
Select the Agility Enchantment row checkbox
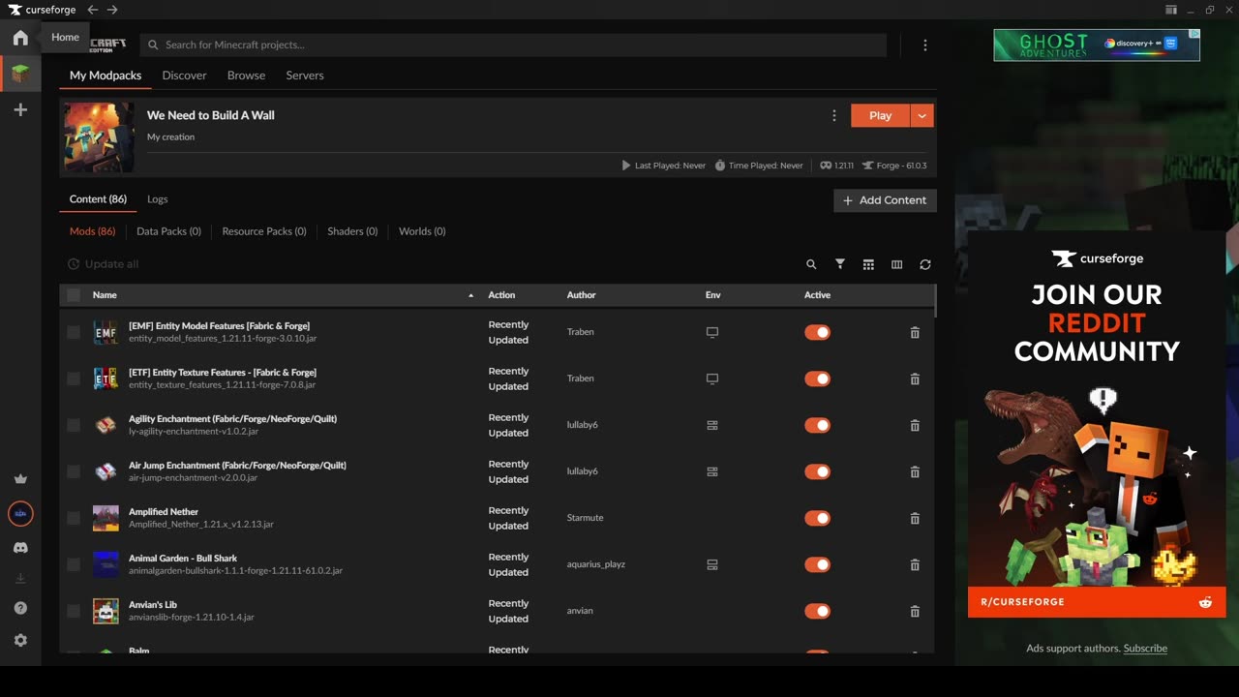pos(74,425)
